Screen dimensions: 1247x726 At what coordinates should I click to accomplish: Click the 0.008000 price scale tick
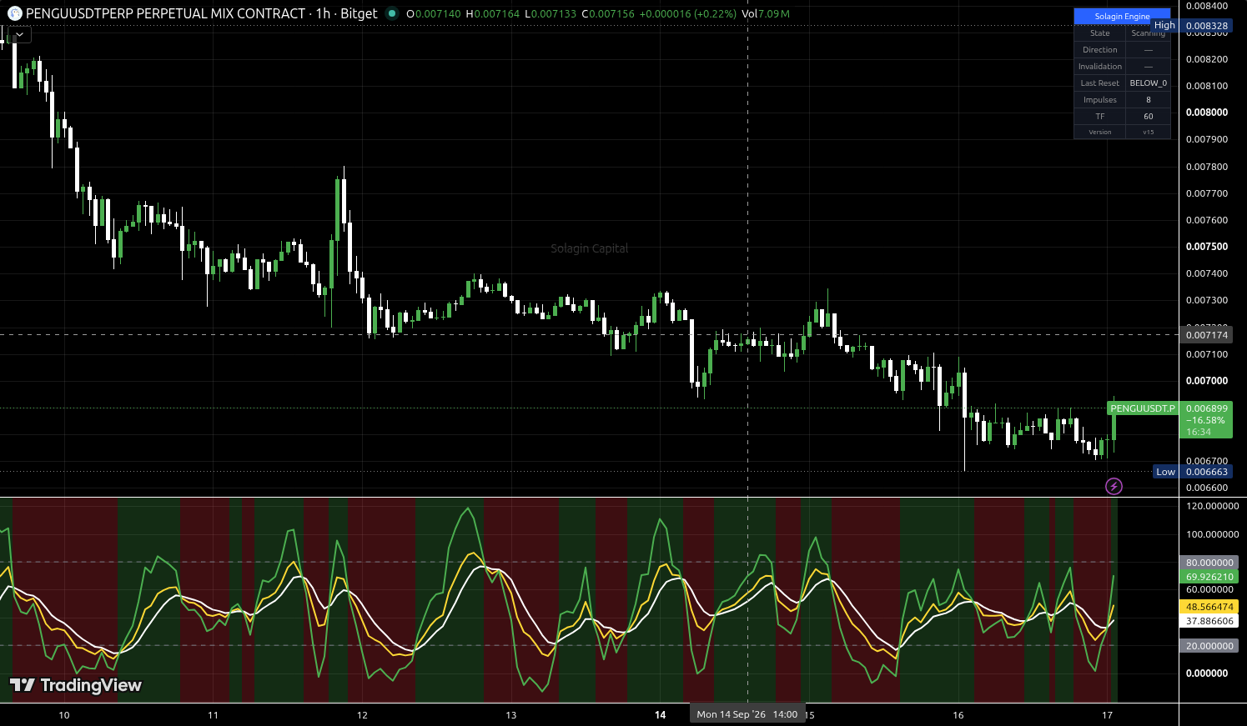pyautogui.click(x=1206, y=113)
